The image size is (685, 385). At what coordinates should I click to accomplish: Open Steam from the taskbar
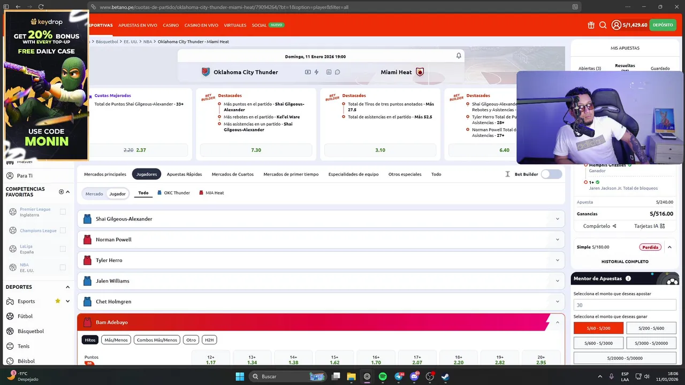tap(445, 376)
